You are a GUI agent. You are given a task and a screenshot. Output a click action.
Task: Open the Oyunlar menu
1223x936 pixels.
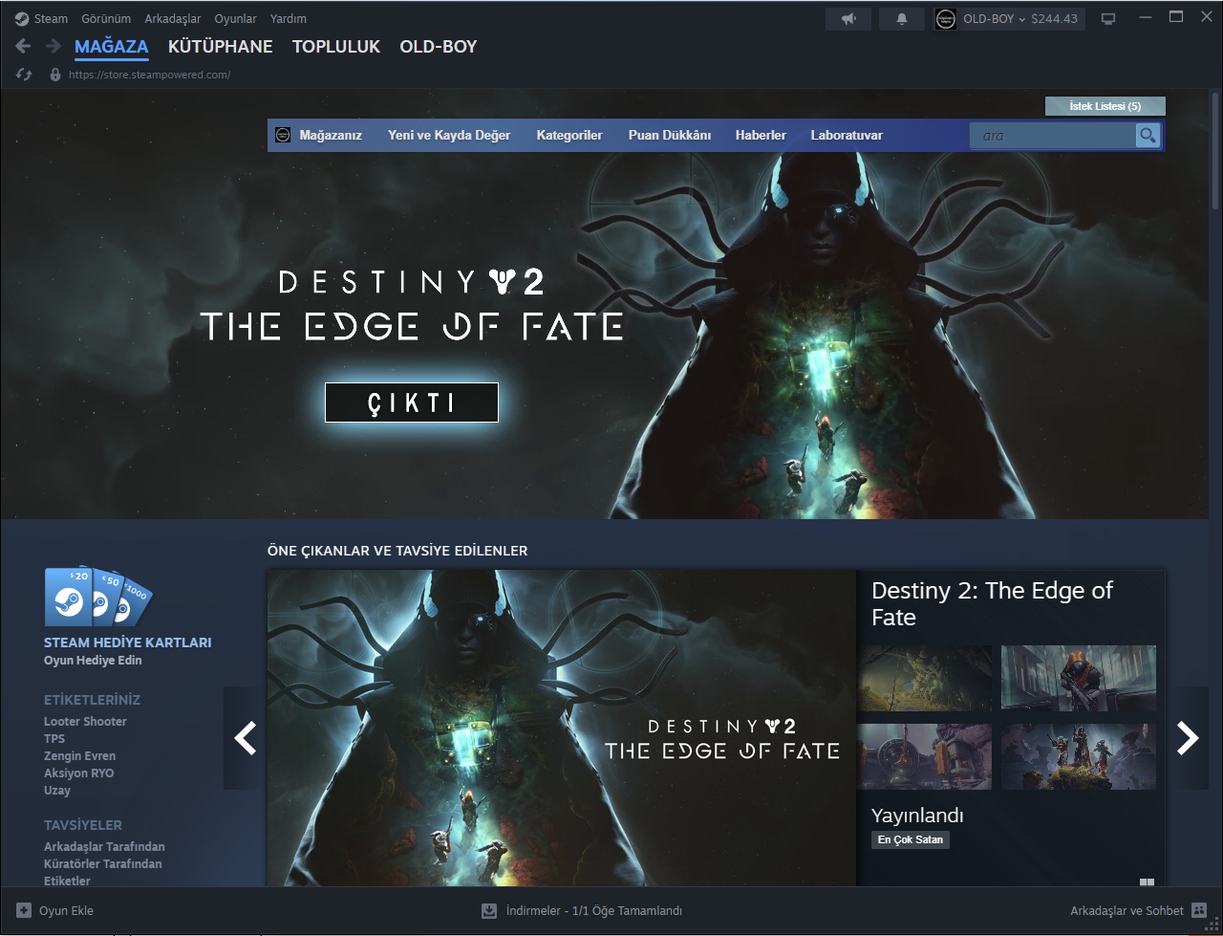tap(236, 19)
